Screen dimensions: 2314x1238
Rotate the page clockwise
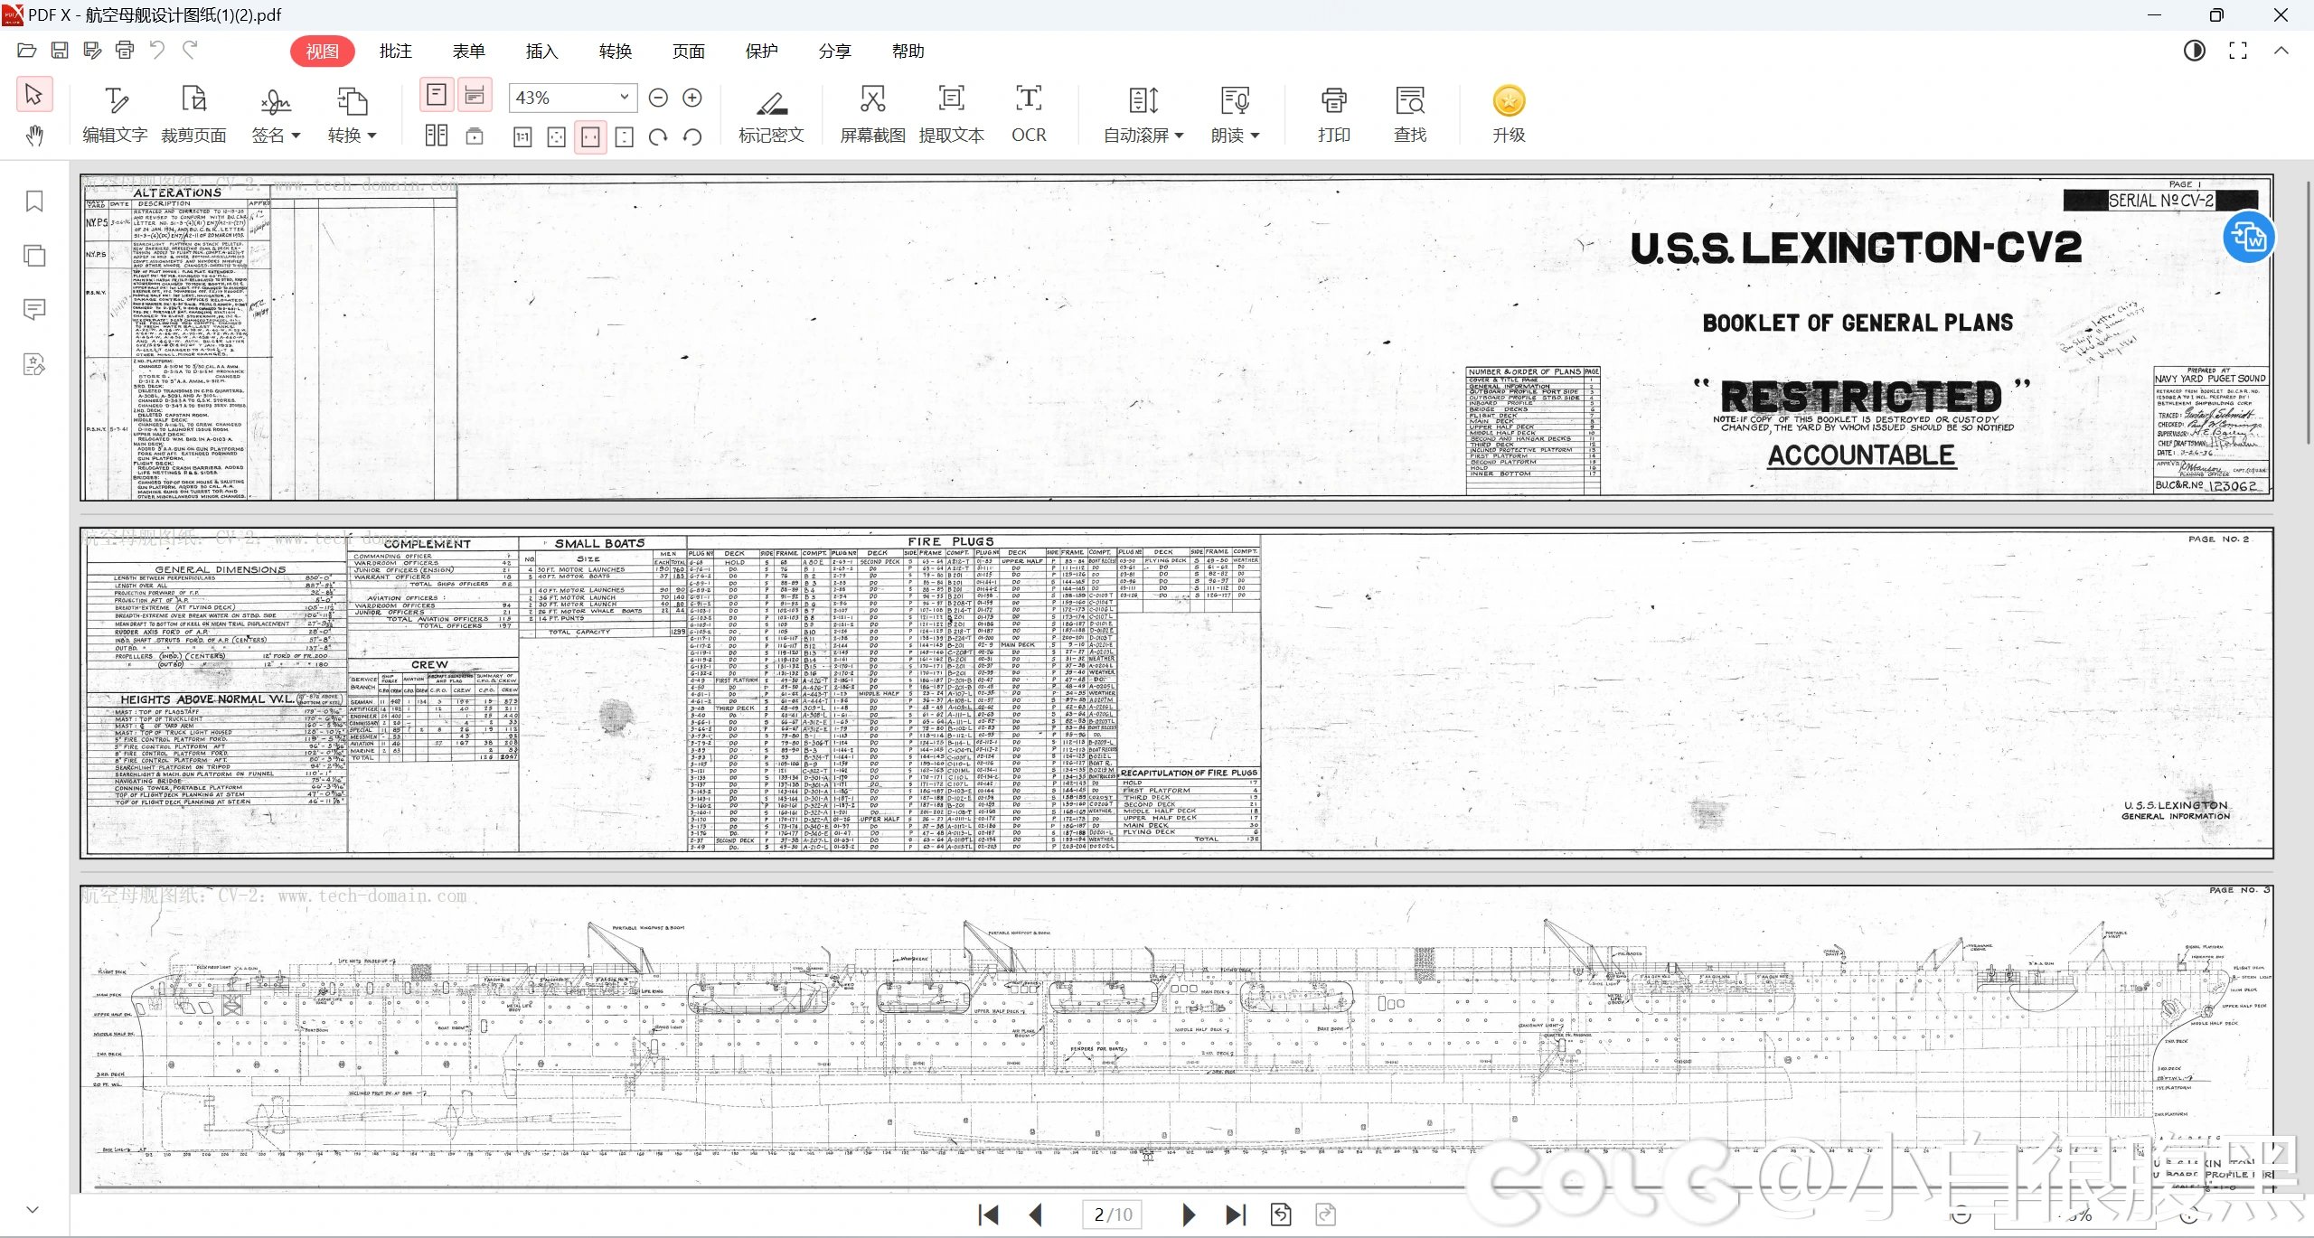[x=658, y=136]
